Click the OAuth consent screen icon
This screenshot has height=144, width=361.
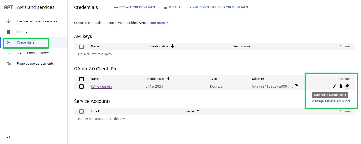click(8, 53)
